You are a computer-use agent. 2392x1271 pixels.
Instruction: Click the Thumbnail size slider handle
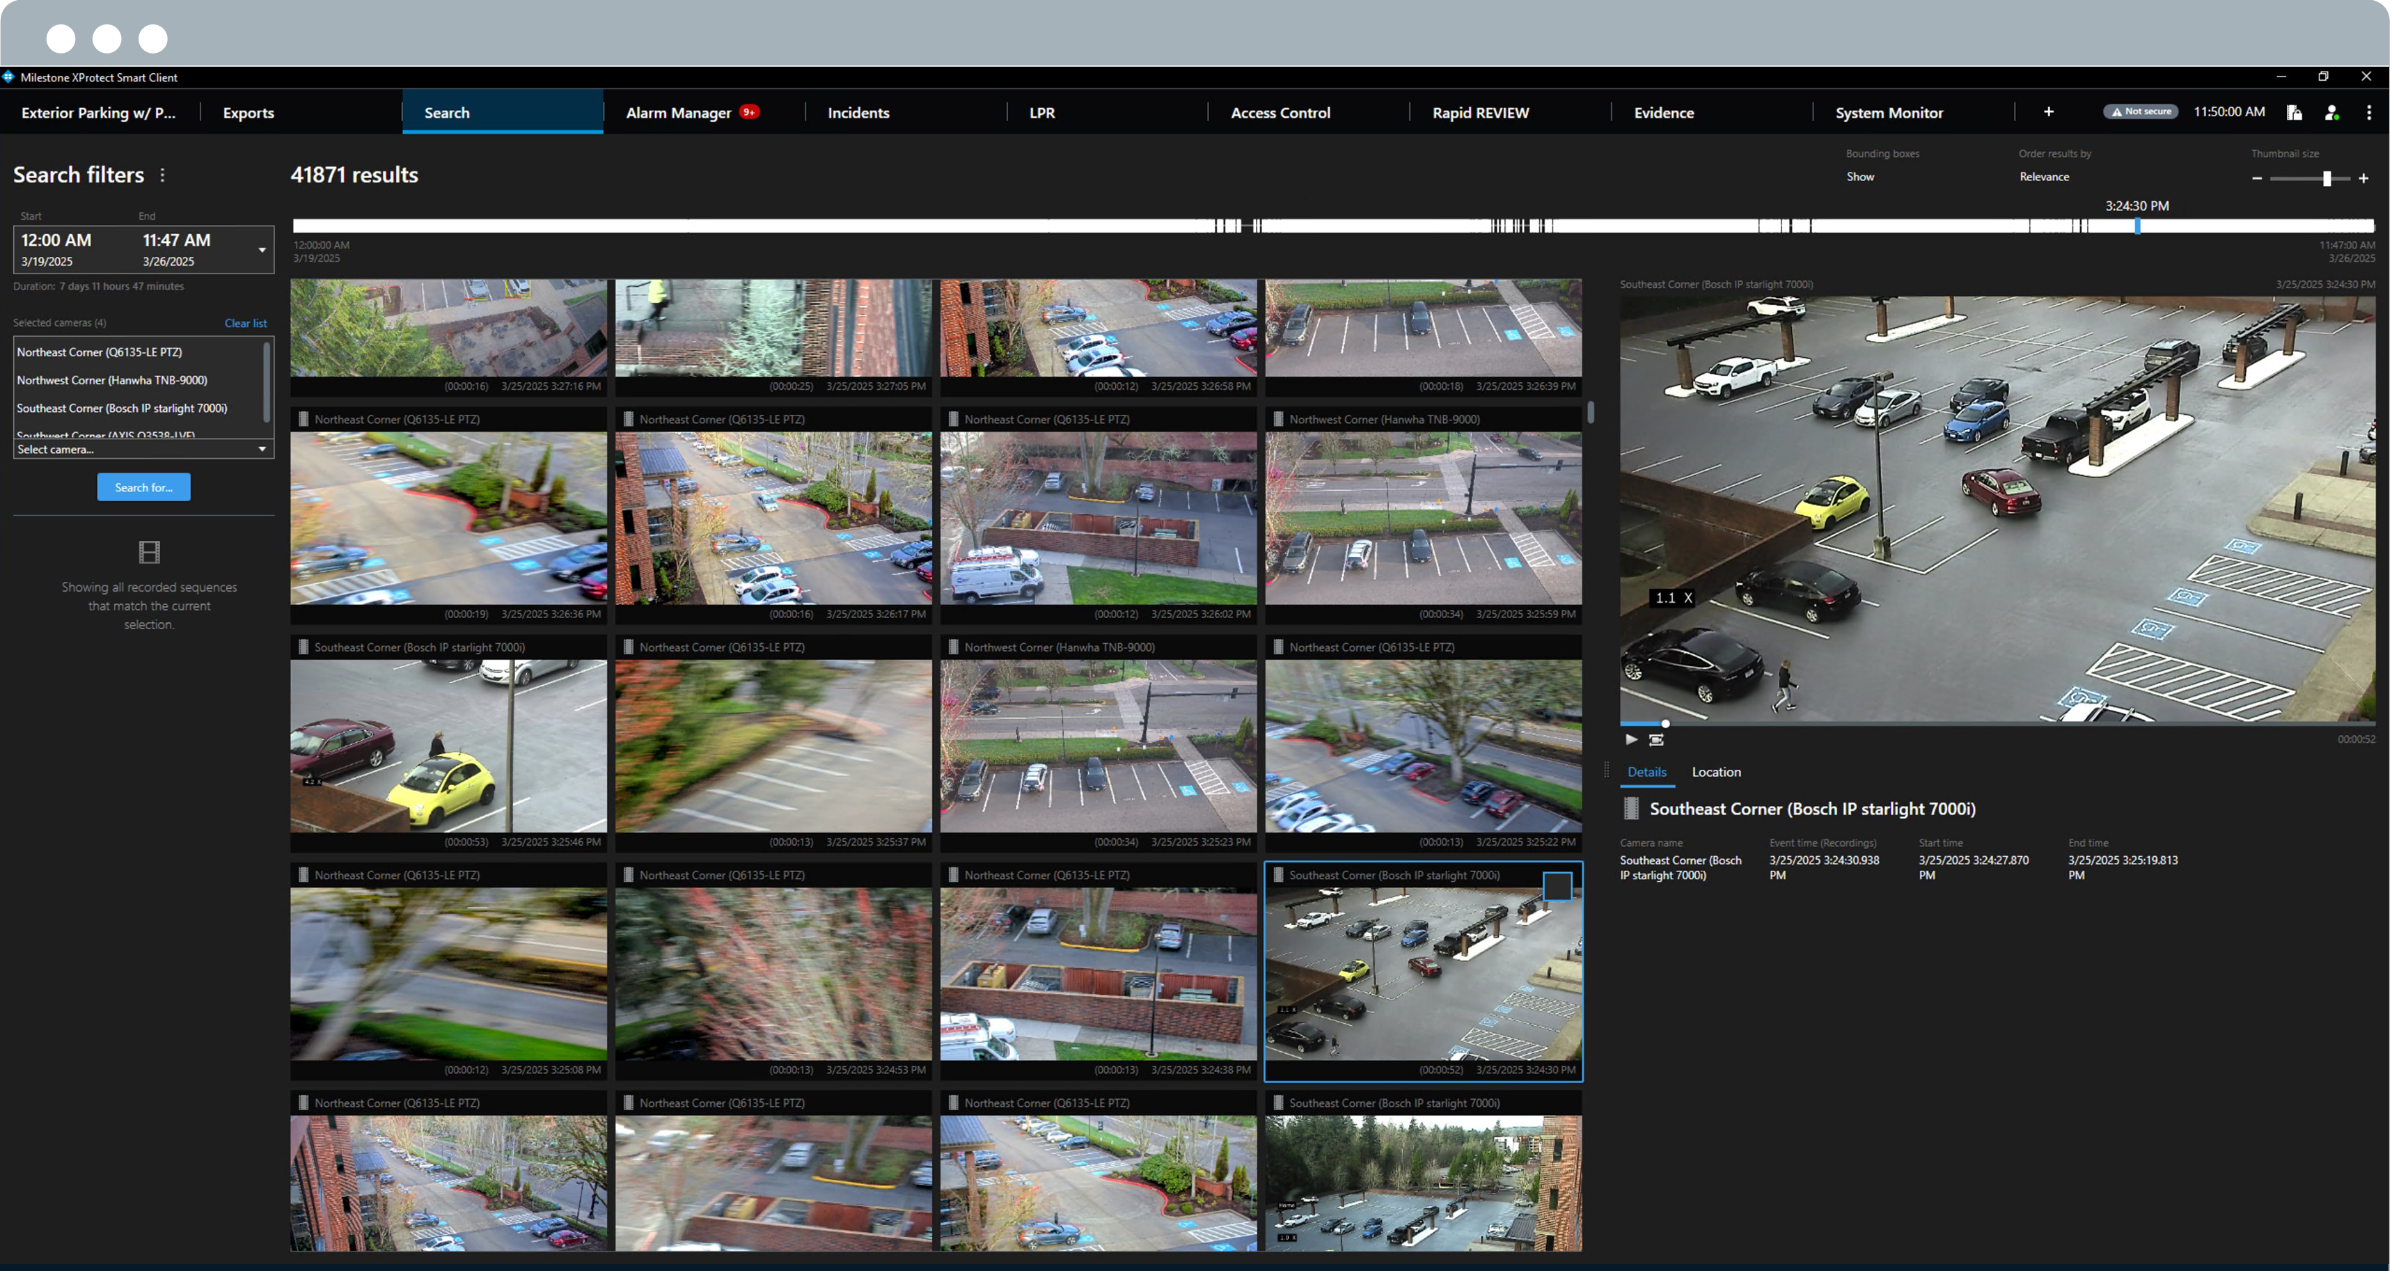tap(2326, 178)
